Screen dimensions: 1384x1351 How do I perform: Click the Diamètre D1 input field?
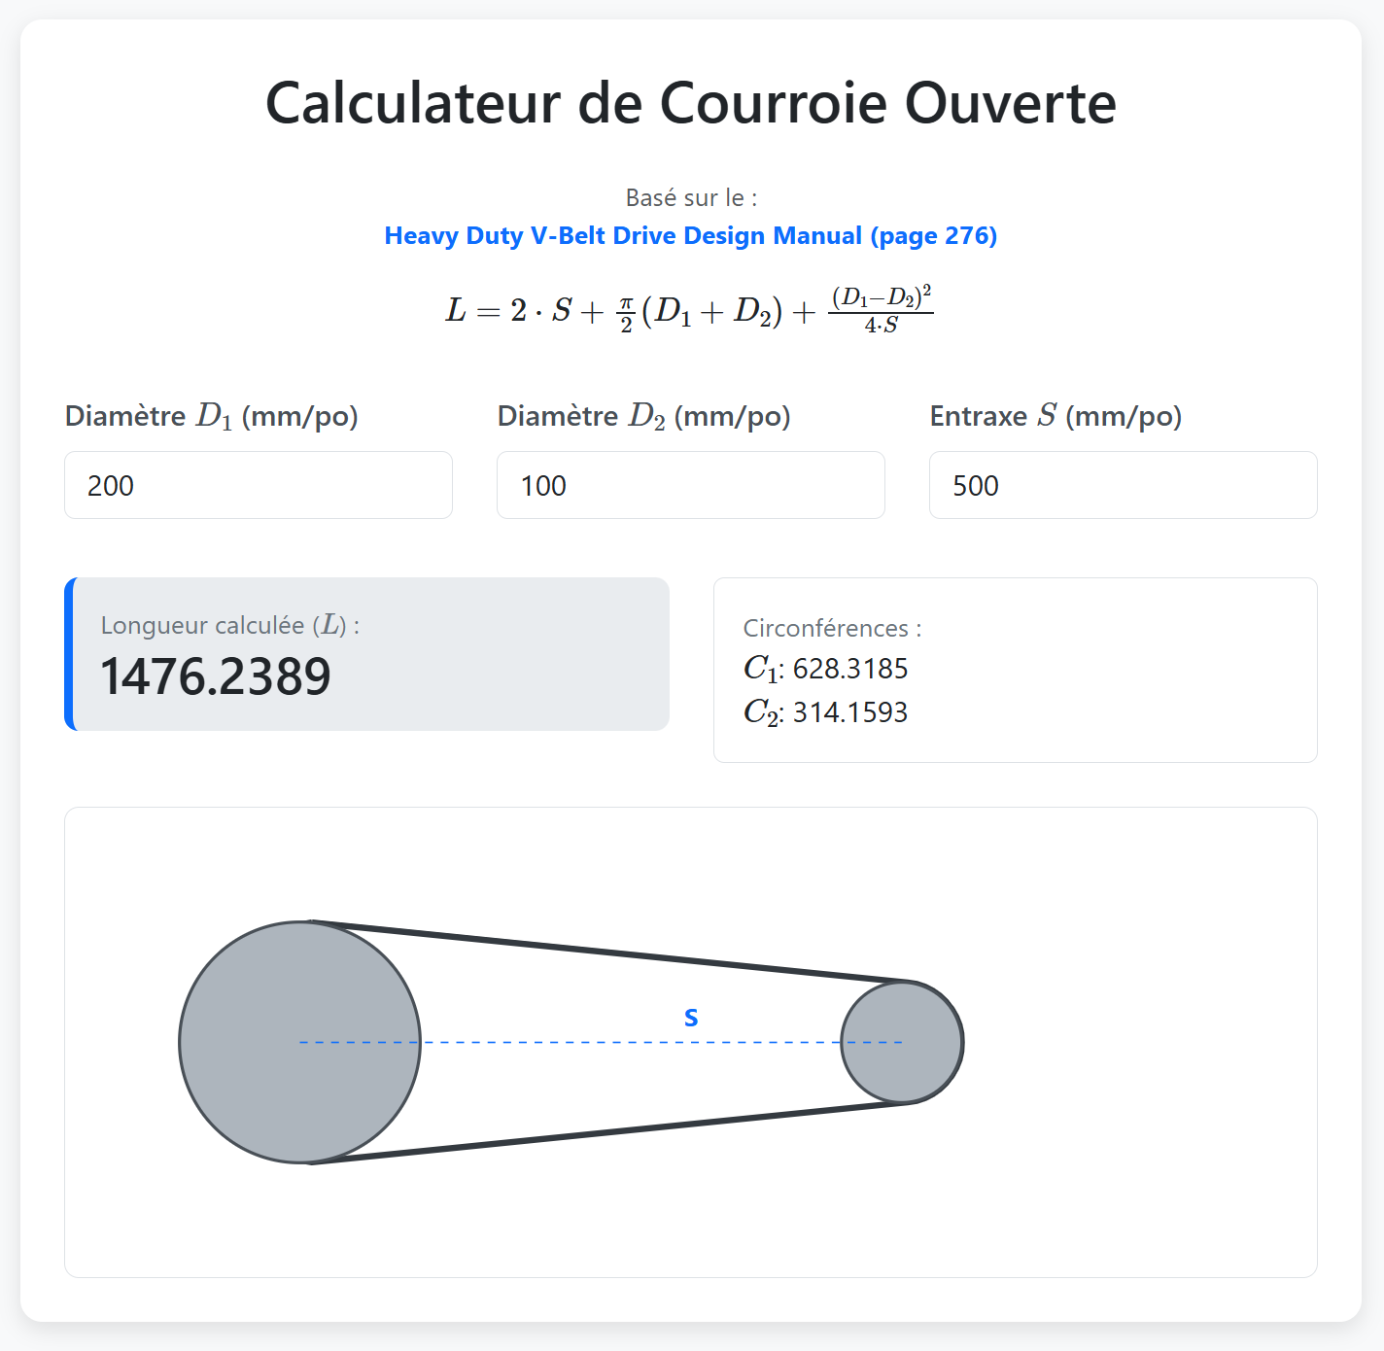coord(258,485)
